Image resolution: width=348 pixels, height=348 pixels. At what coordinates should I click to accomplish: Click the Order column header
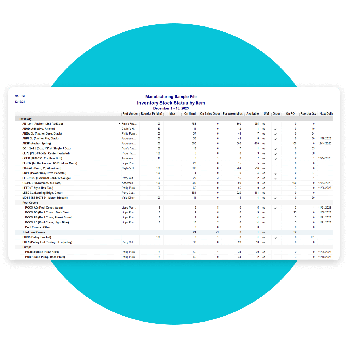(276, 113)
